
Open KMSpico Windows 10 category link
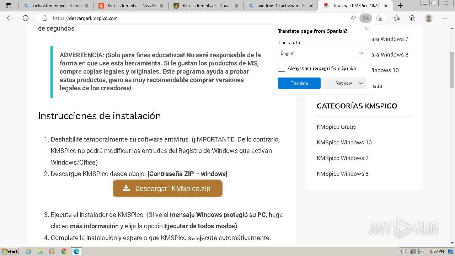(x=344, y=142)
